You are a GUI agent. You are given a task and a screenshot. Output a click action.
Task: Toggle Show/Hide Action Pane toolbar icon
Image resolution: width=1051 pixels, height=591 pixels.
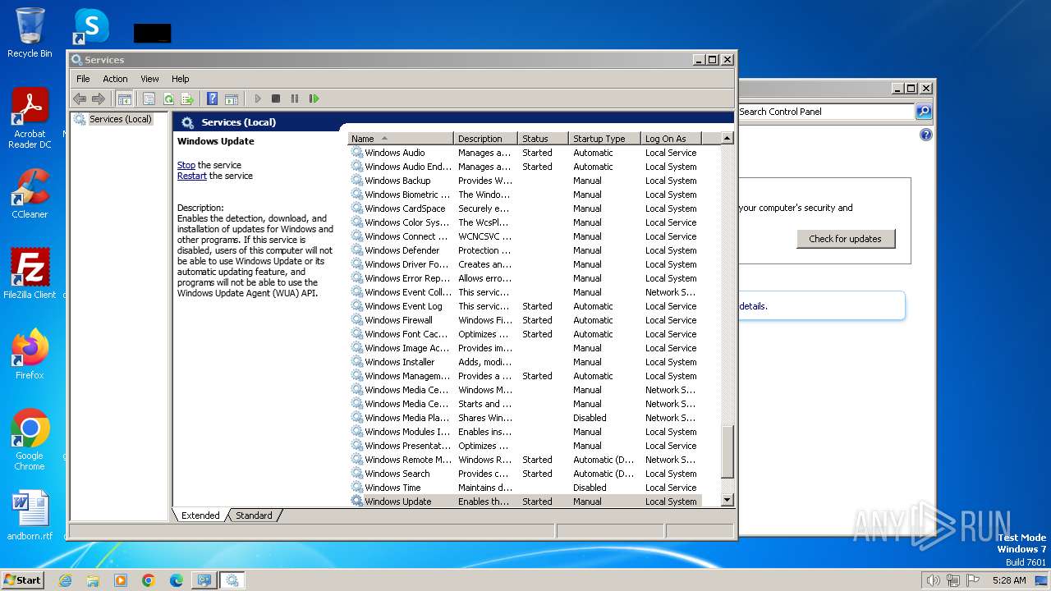(232, 98)
